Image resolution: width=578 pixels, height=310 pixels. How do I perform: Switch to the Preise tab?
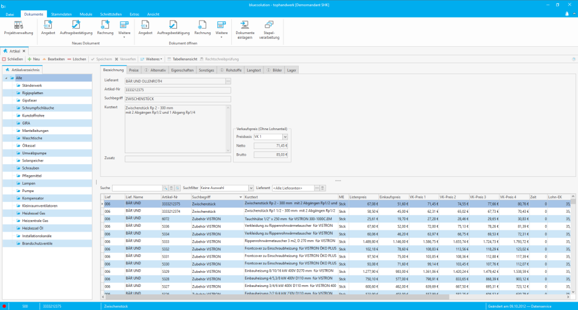tap(134, 71)
